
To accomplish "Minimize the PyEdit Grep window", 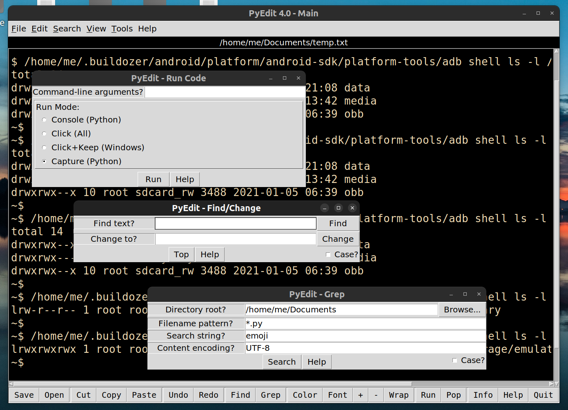I will (451, 294).
